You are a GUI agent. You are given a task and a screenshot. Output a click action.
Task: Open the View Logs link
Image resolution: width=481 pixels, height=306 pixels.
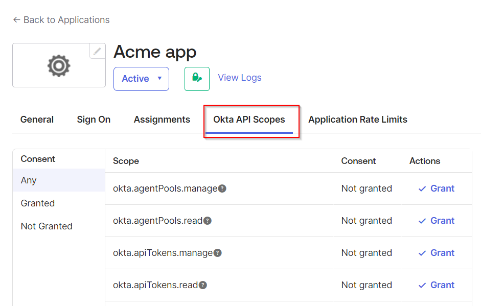click(x=240, y=78)
